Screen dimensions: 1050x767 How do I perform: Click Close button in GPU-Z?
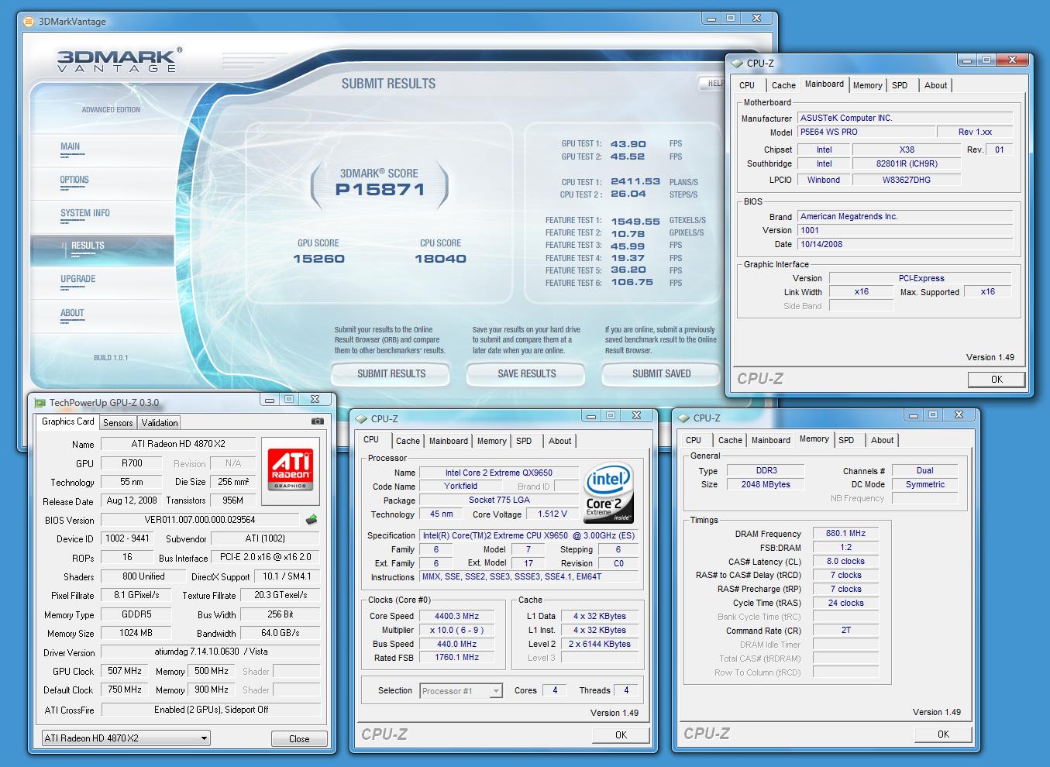coord(299,739)
